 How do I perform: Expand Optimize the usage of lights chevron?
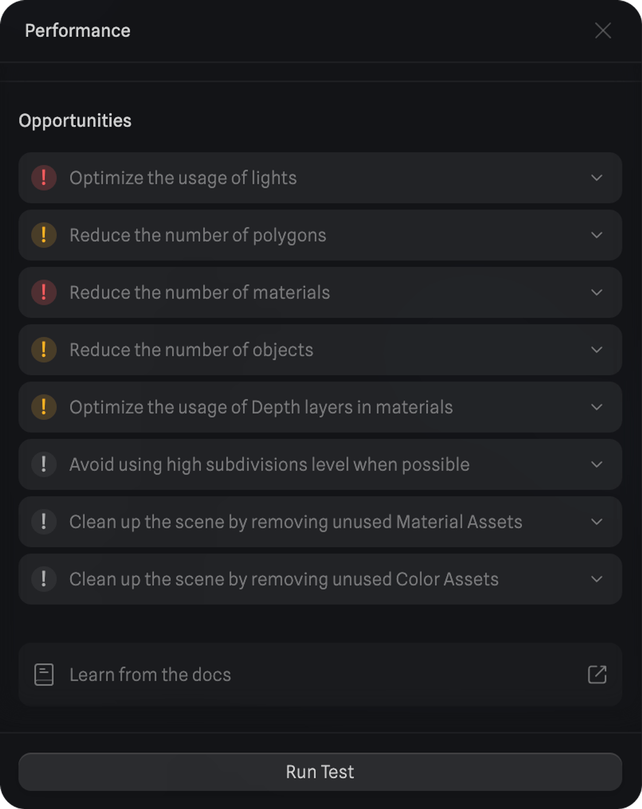click(x=596, y=178)
